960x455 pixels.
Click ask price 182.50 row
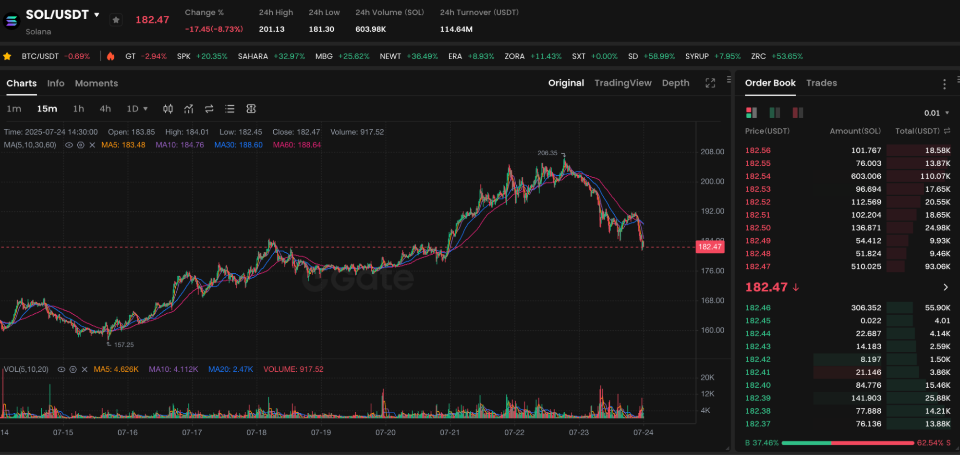click(848, 228)
